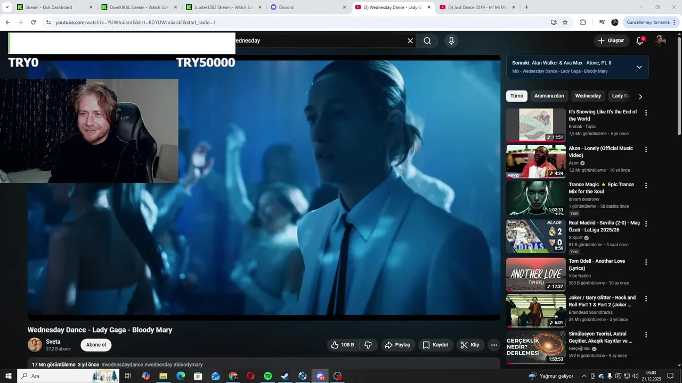The height and width of the screenshot is (383, 682).
Task: Open options for Trance Magic video
Action: click(646, 186)
